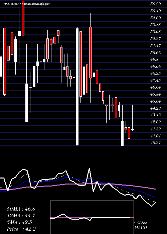Click the <<Live MACD label
This screenshot has height=234, width=167.
(141, 225)
